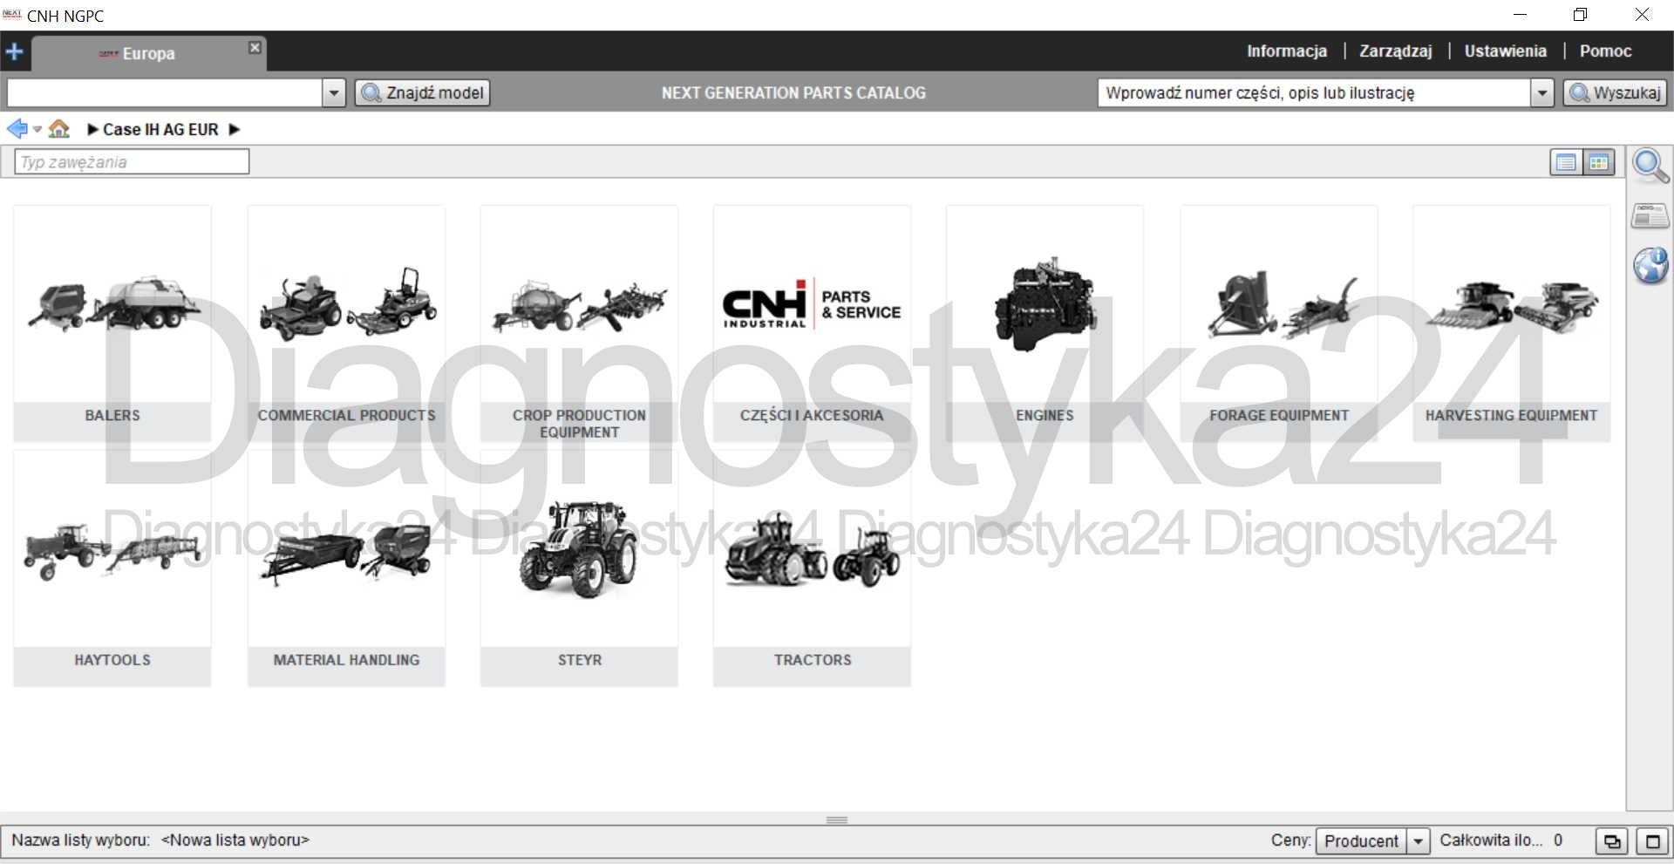
Task: Click the model search input field
Action: [165, 92]
